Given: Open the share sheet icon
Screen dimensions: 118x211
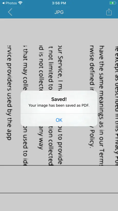Looking at the screenshot, I should pos(109,12).
